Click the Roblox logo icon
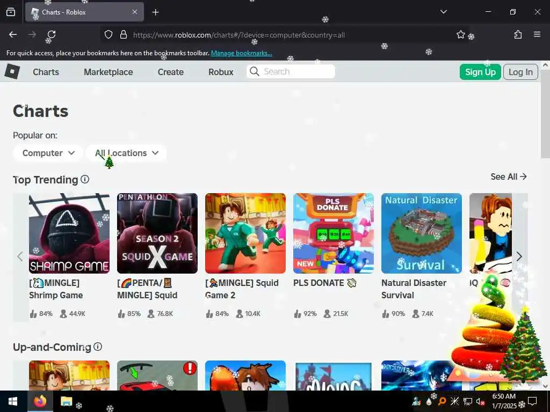This screenshot has width=550, height=412. tap(12, 71)
